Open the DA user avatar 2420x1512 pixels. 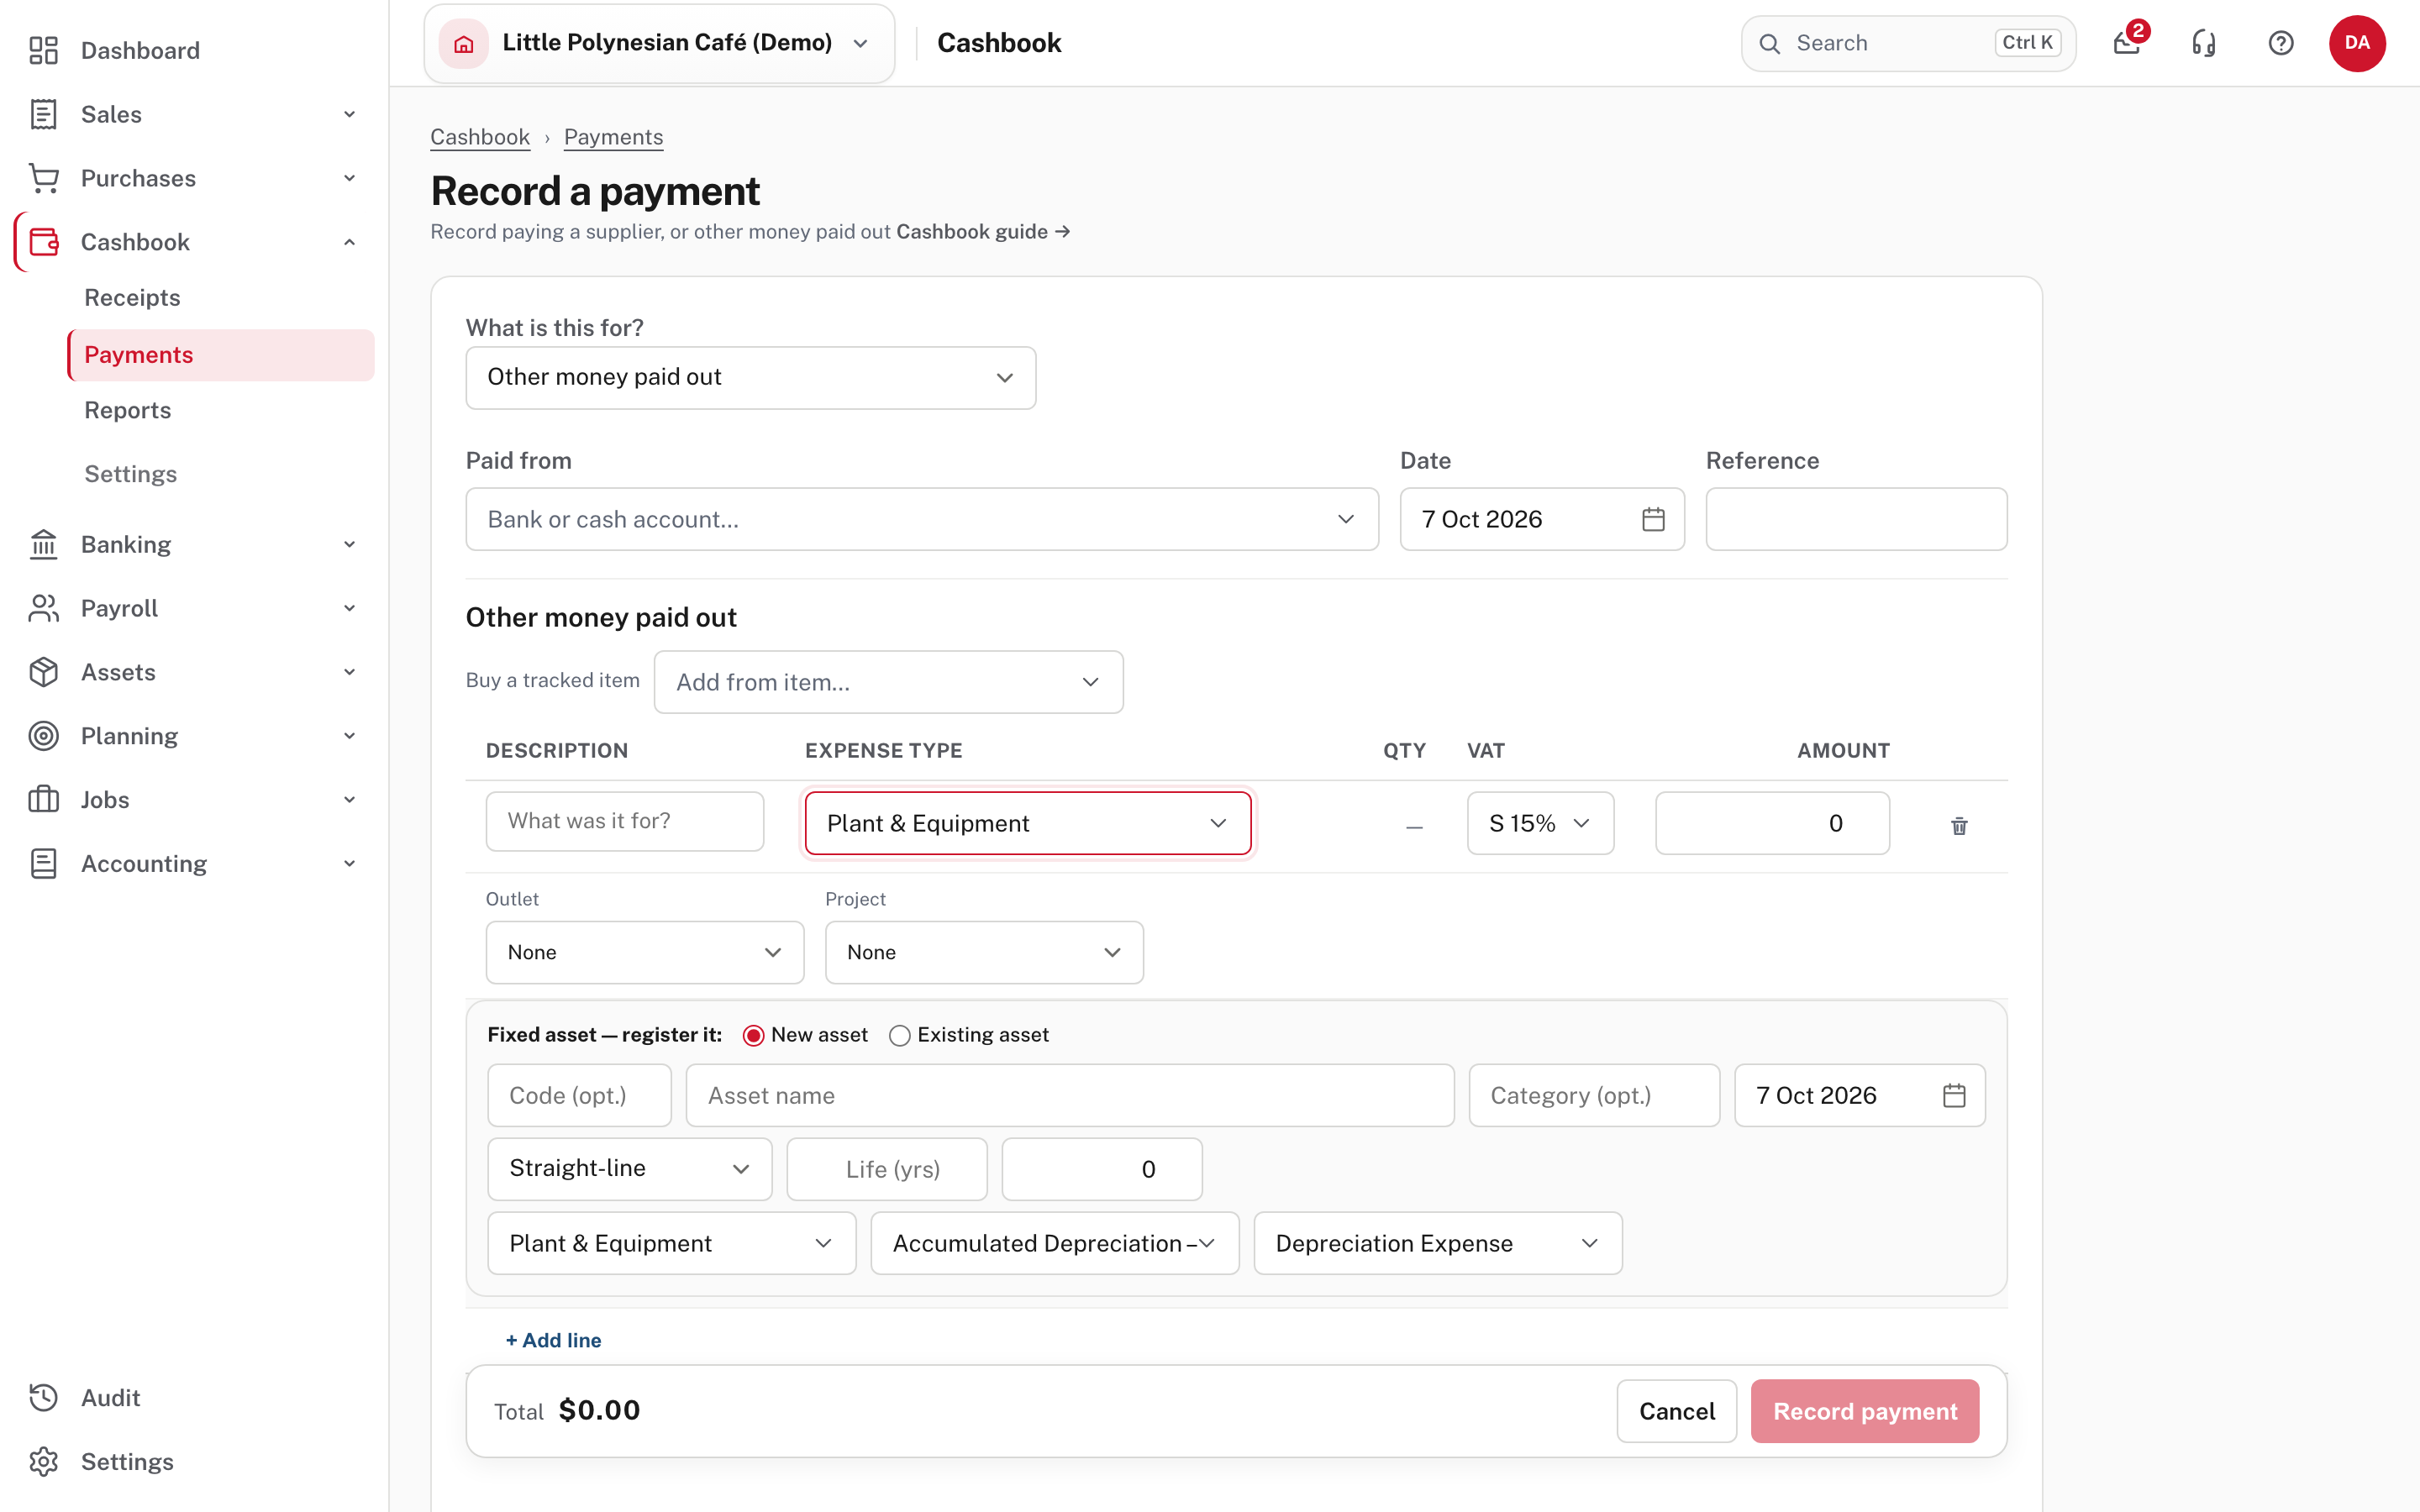tap(2357, 43)
